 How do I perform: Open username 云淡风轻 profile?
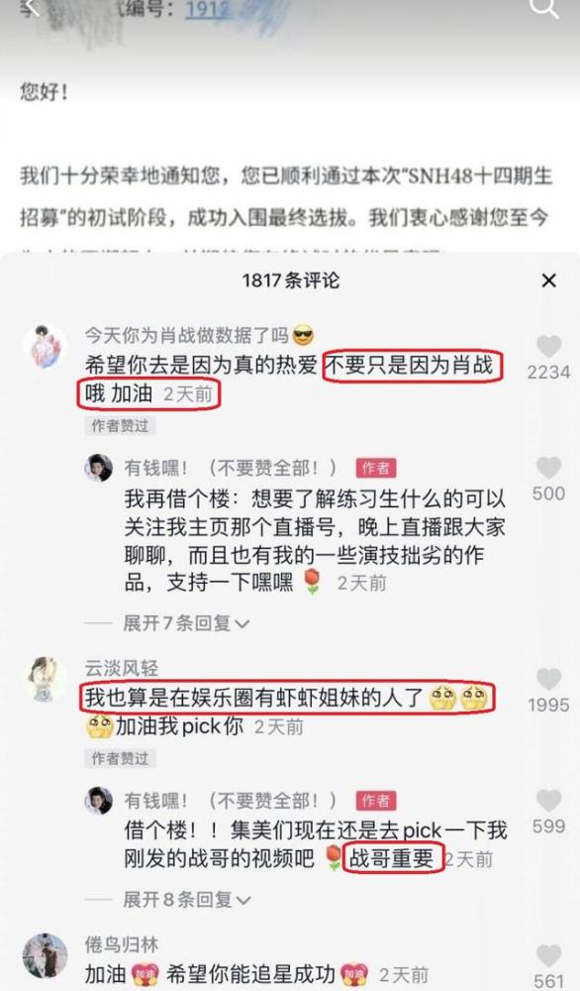point(122,668)
